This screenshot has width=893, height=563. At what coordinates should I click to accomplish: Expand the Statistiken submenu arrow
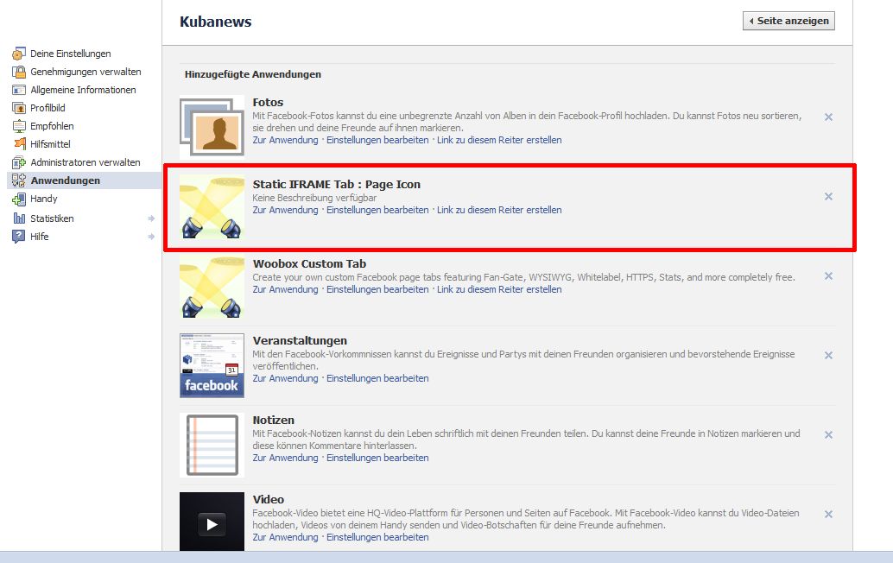[151, 218]
